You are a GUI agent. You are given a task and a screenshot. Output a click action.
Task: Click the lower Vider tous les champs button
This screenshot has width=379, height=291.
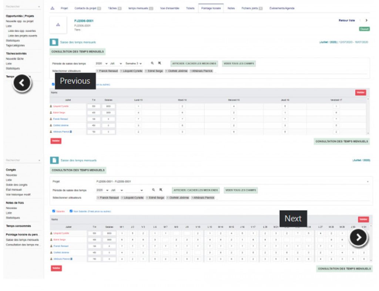click(x=241, y=190)
